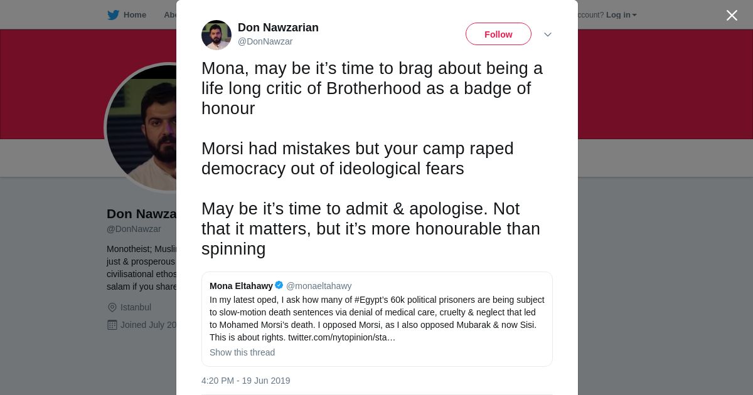This screenshot has width=753, height=395.
Task: Expand the Log in dropdown
Action: coord(621,15)
